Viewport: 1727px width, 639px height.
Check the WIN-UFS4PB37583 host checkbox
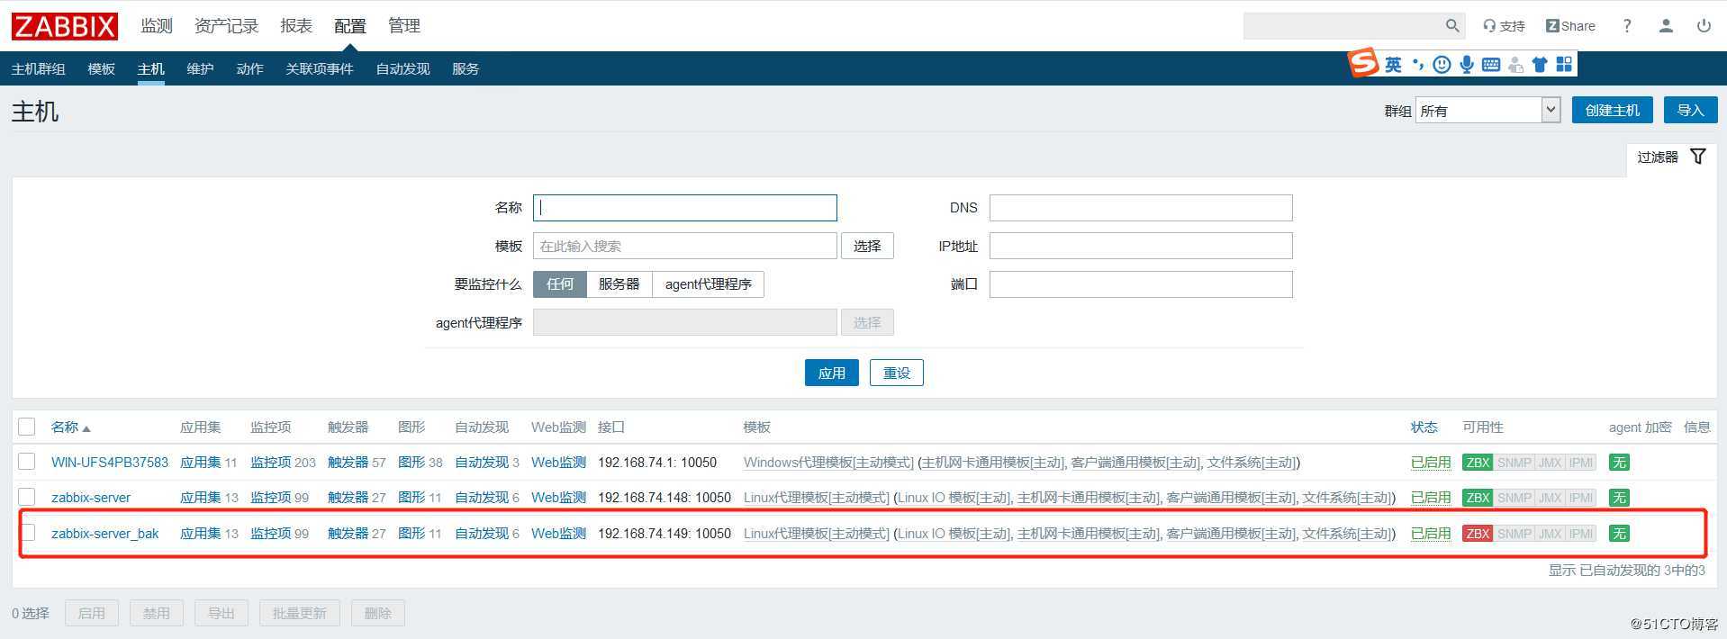(27, 462)
